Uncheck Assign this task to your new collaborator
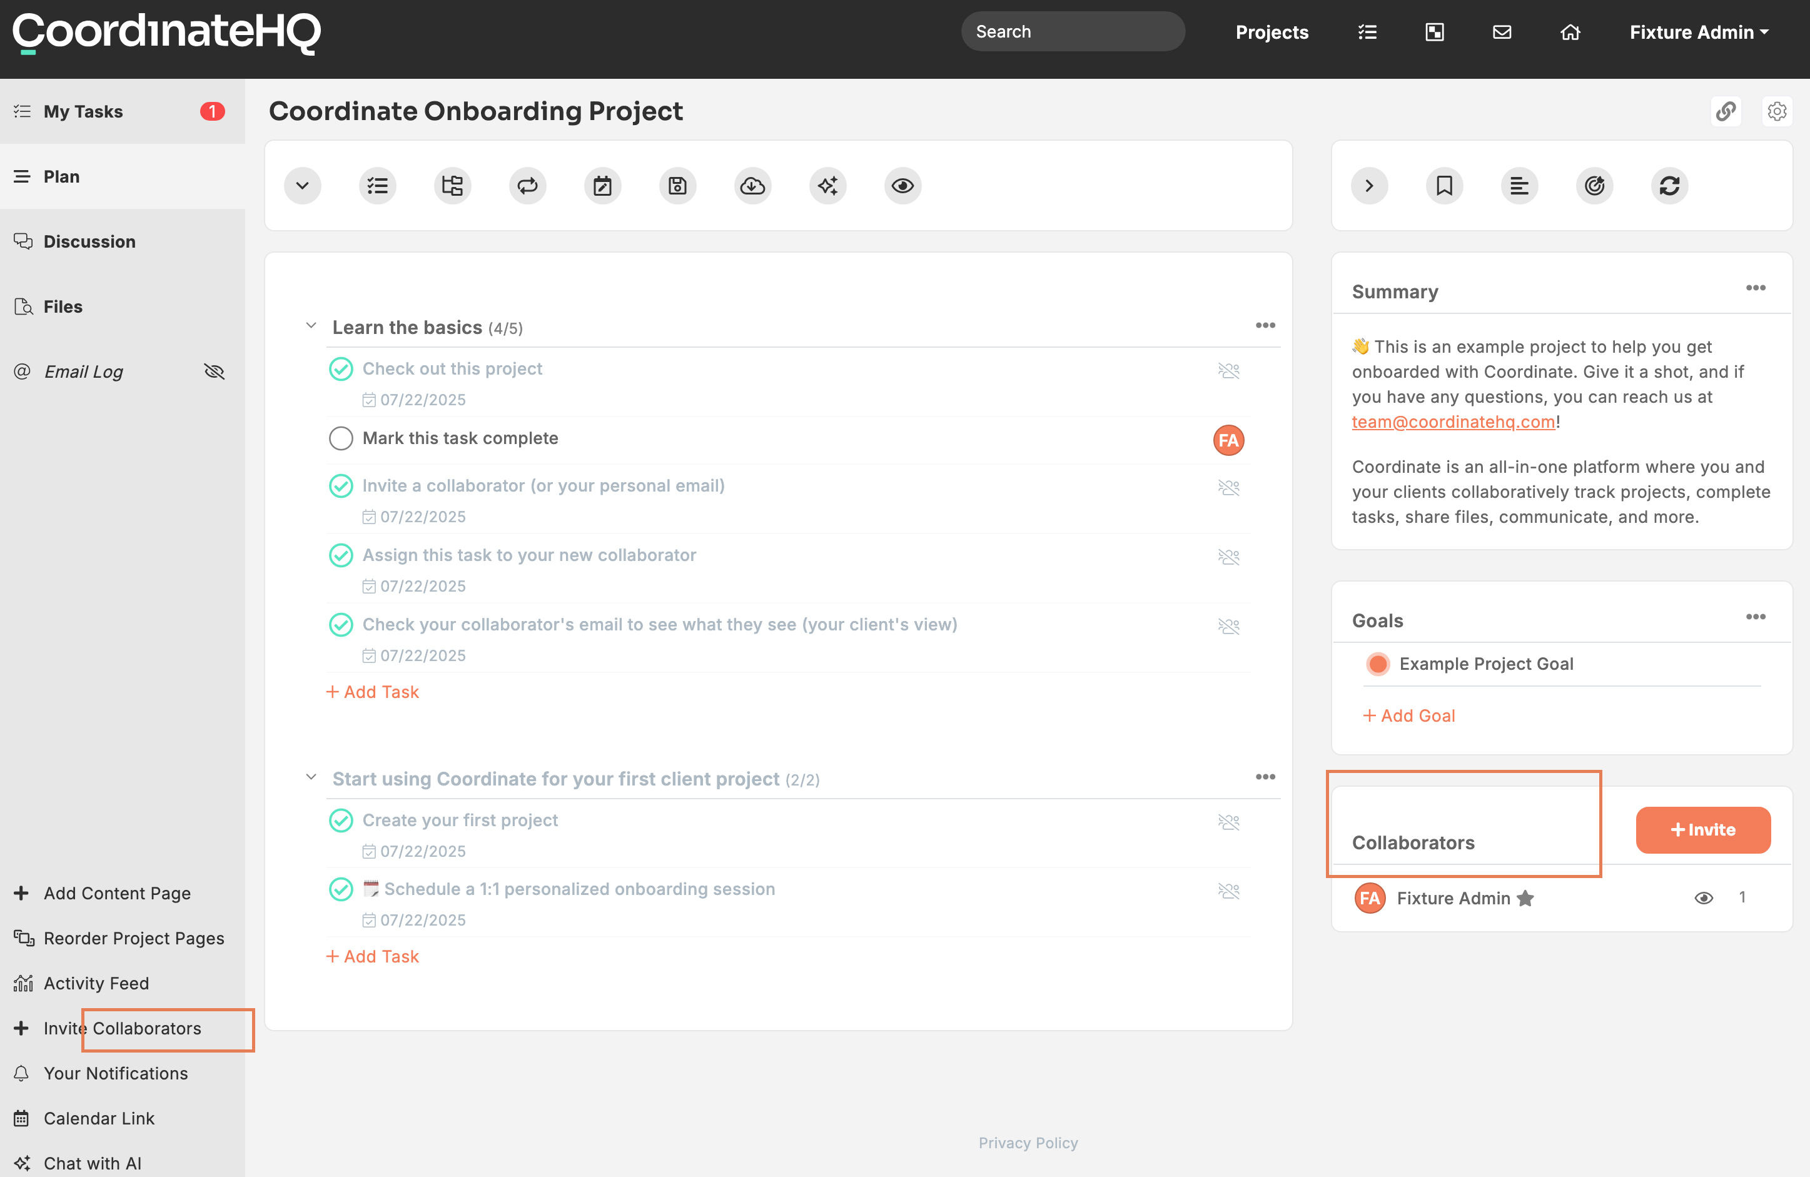Viewport: 1810px width, 1177px height. click(x=341, y=555)
